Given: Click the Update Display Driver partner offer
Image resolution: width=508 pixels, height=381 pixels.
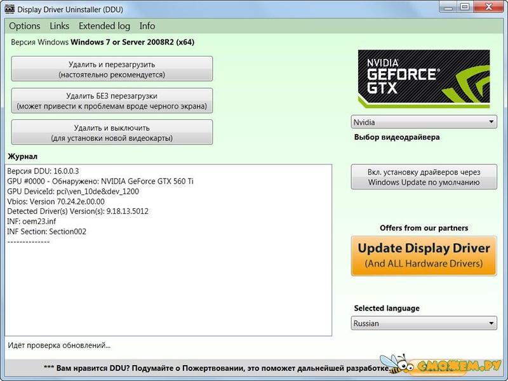Looking at the screenshot, I should tap(424, 256).
